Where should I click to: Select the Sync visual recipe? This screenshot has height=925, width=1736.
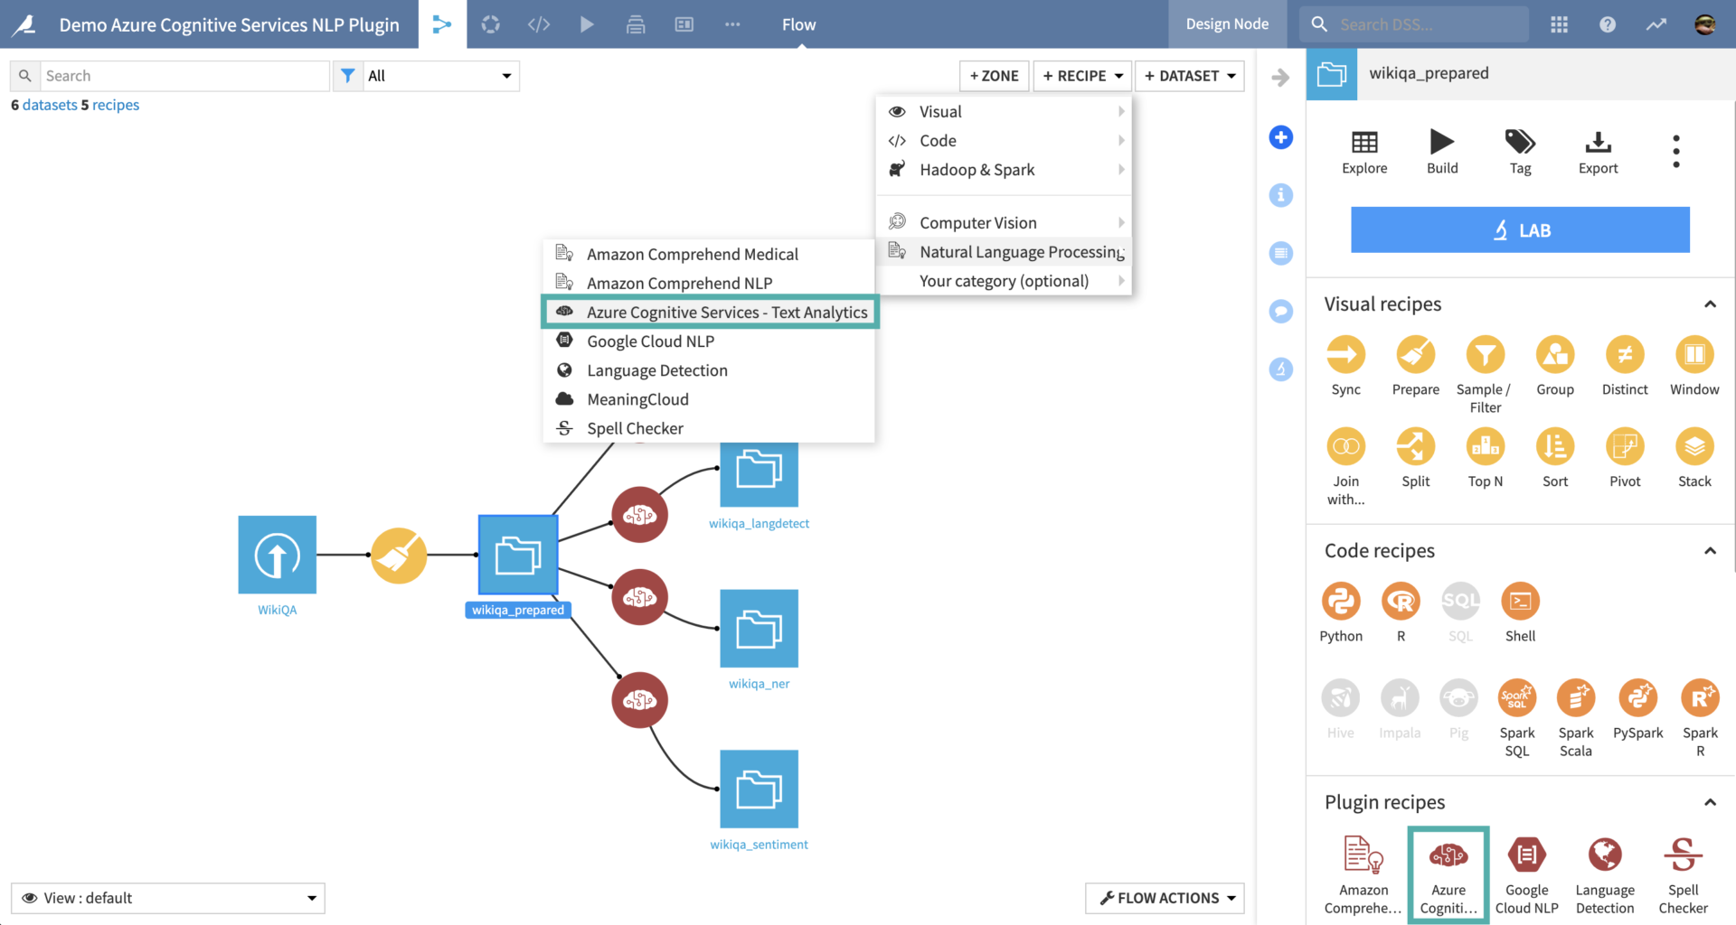1345,355
